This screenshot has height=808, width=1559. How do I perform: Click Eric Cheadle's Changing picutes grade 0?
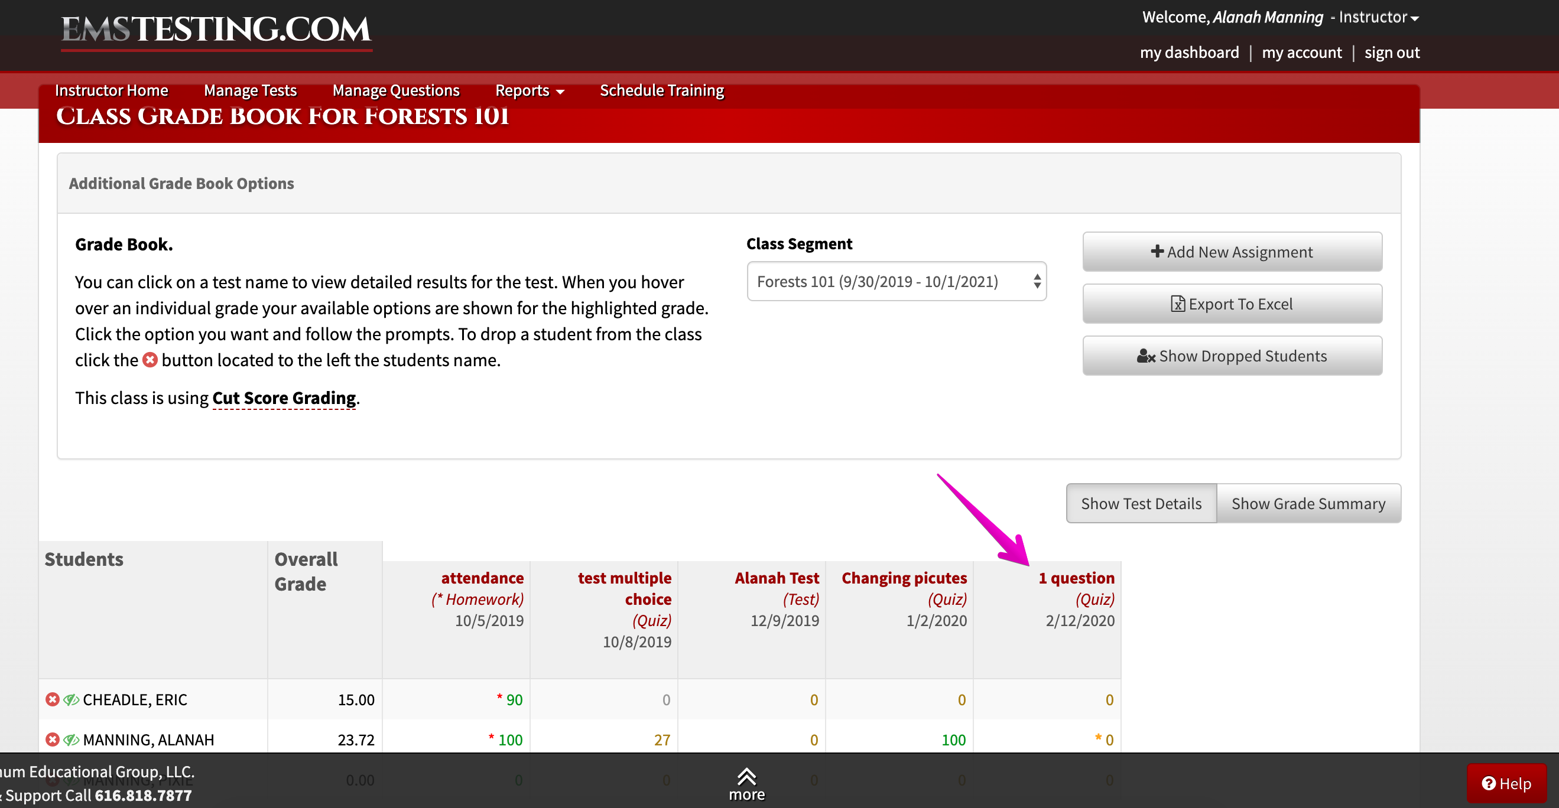click(x=962, y=700)
